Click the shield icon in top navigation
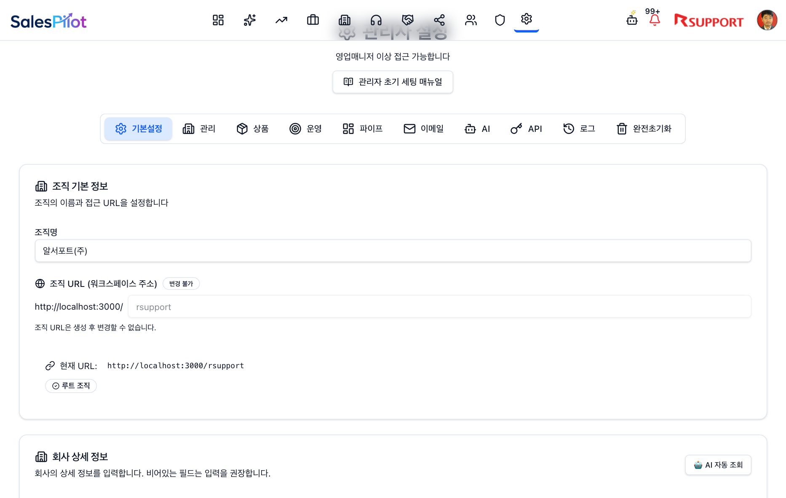Screen dimensions: 786x498 [500, 20]
